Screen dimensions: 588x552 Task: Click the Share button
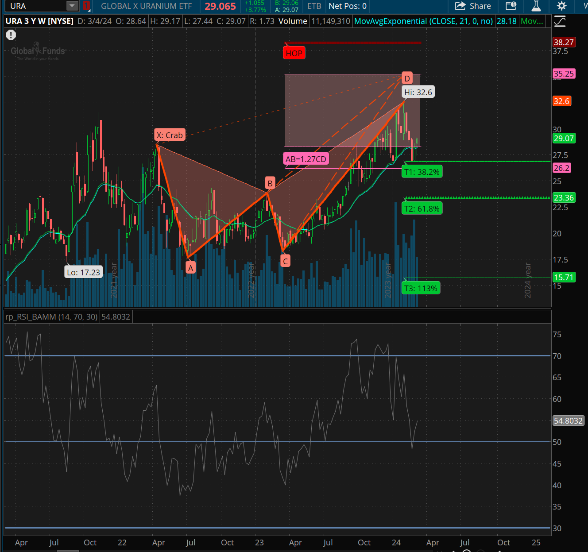[x=473, y=6]
